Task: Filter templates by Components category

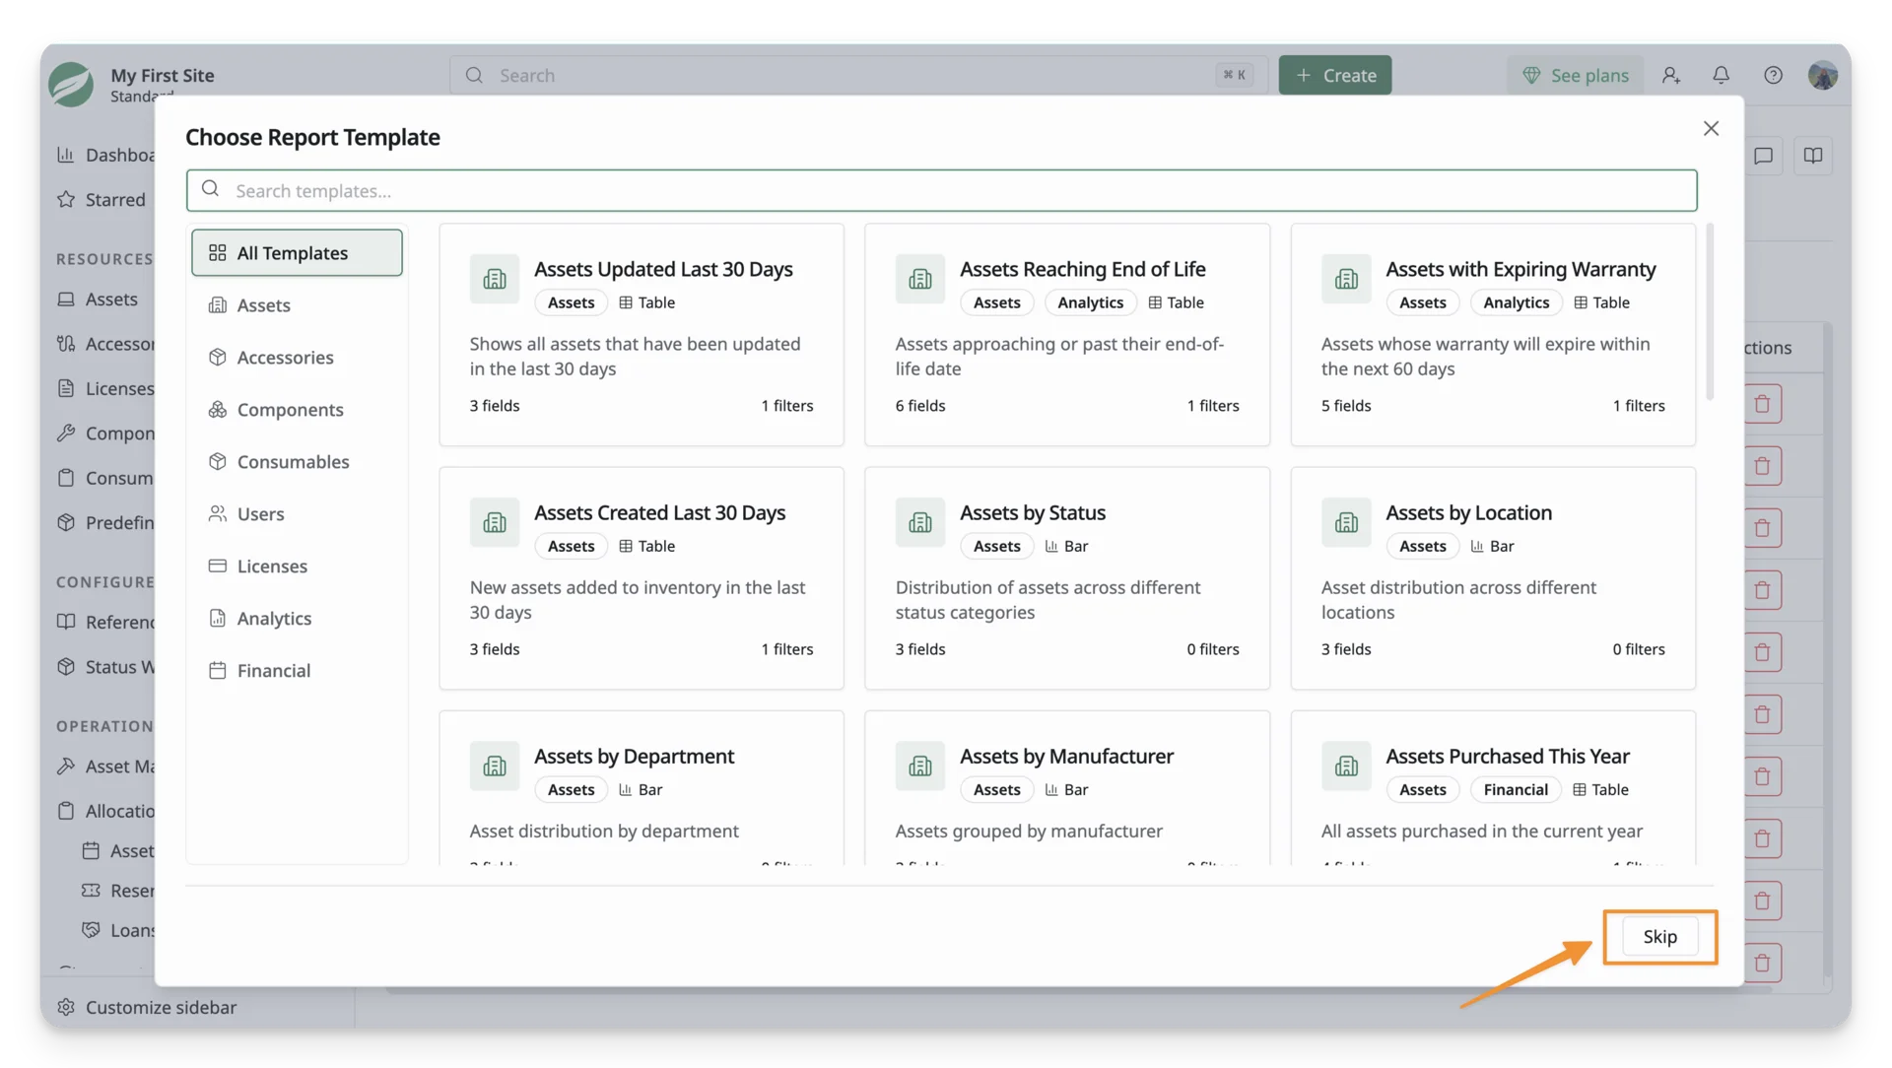Action: pyautogui.click(x=297, y=409)
